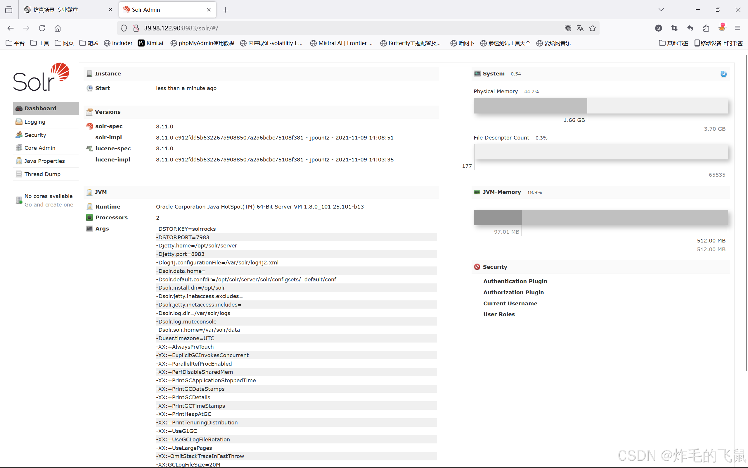Screen dimensions: 748x468
Task: Click the System refresh icon
Action: (x=723, y=74)
